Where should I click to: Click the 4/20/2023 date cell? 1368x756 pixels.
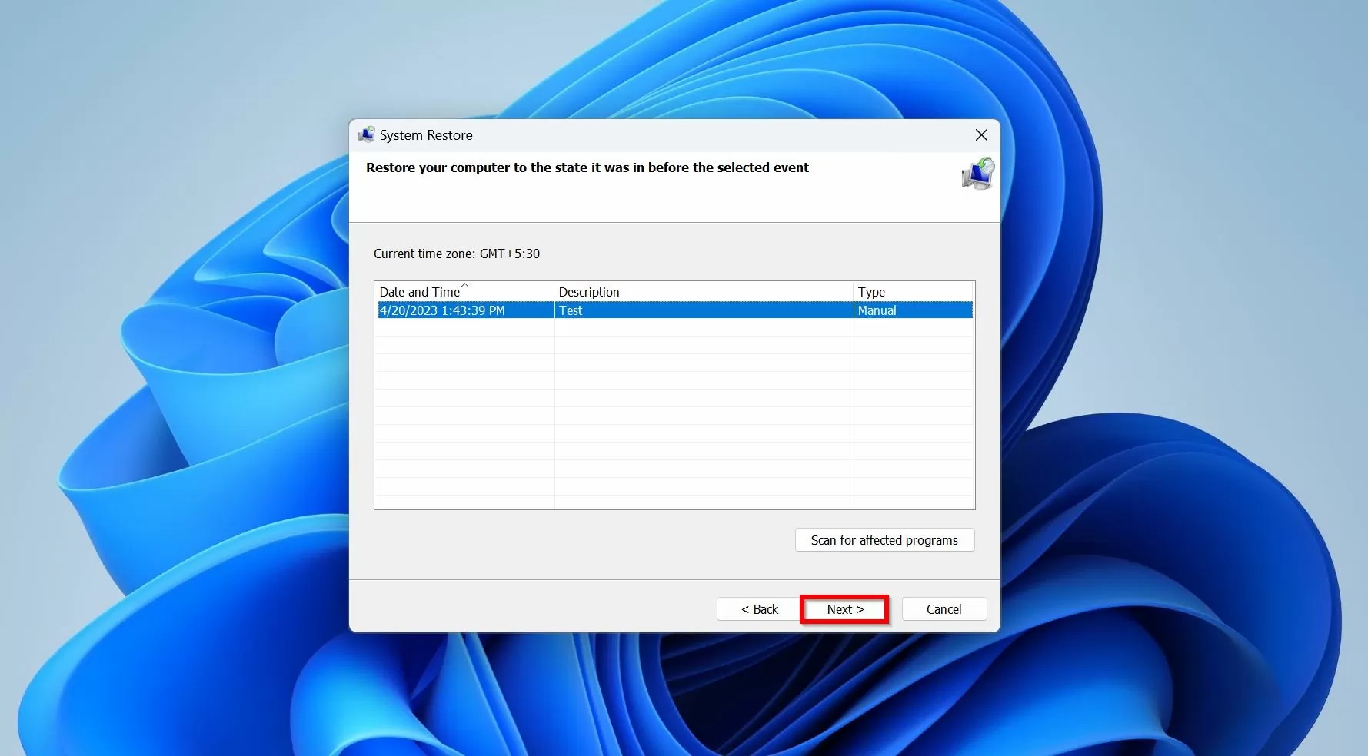click(x=442, y=310)
